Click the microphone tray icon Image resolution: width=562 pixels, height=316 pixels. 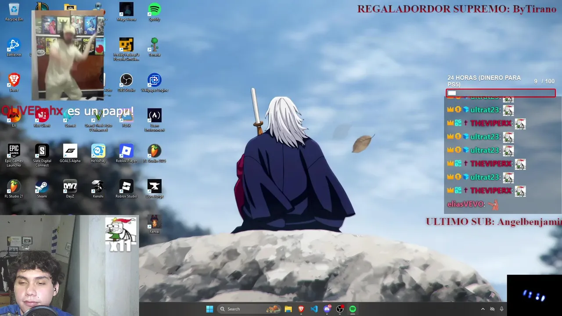[x=501, y=309]
